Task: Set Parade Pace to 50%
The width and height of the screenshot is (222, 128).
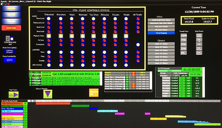Action: [x=183, y=44]
